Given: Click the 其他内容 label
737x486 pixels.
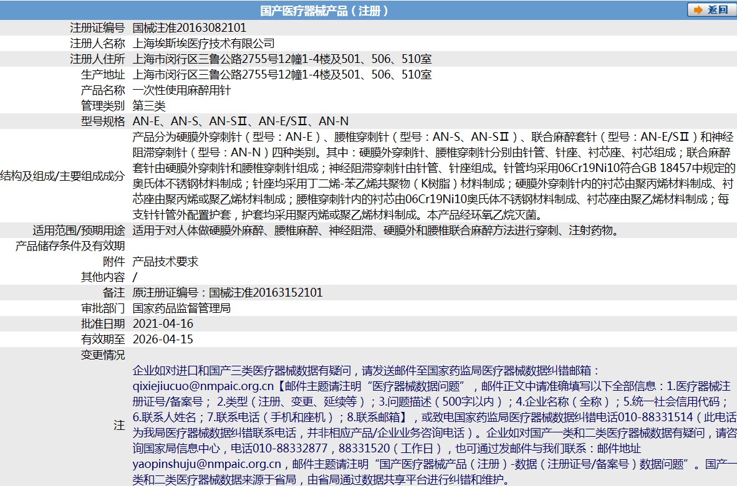Looking at the screenshot, I should (103, 277).
